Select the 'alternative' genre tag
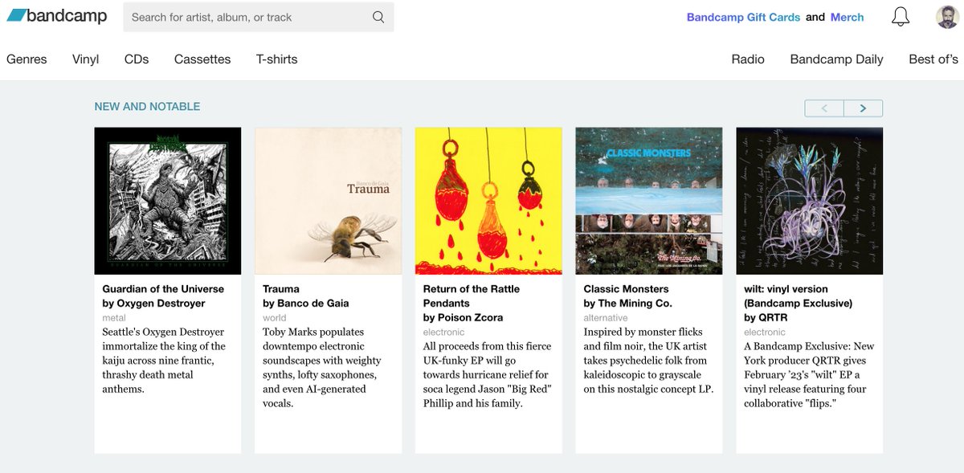 [606, 318]
